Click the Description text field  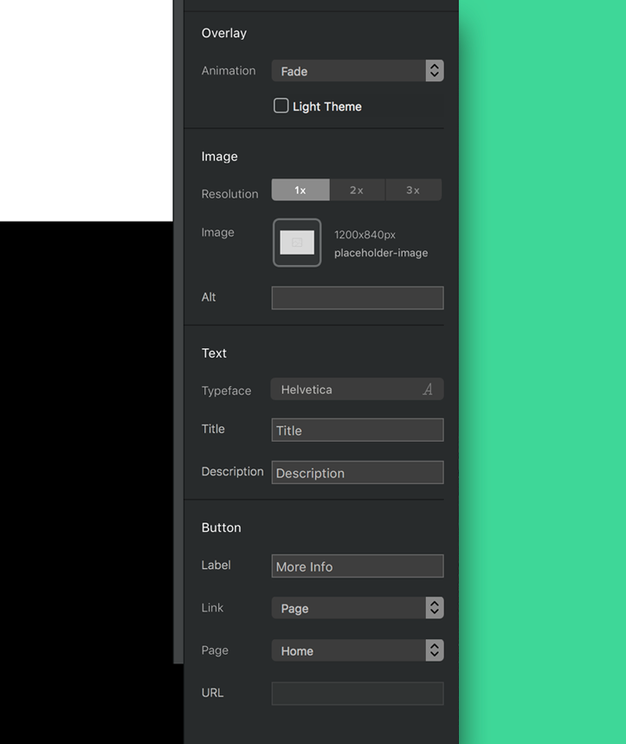(x=357, y=473)
